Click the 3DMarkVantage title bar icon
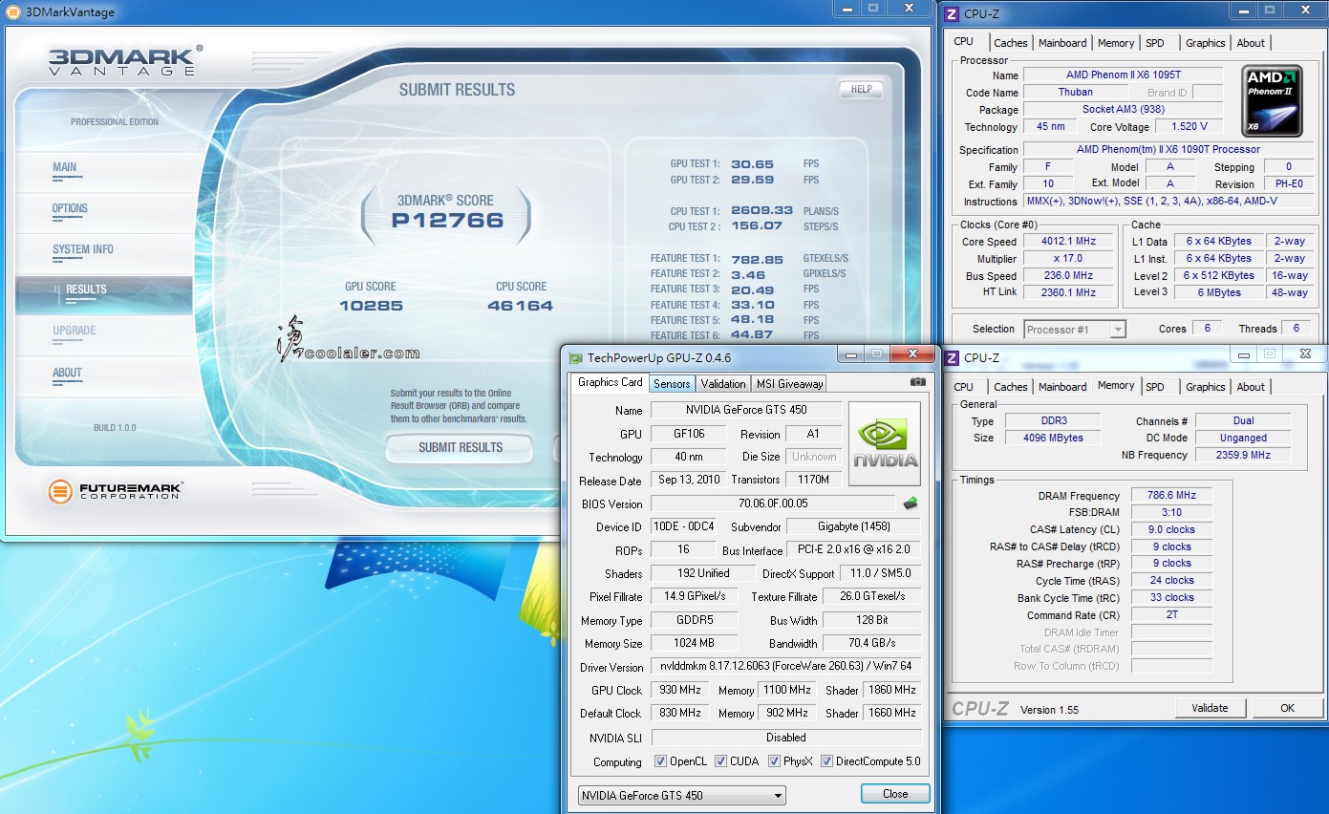The height and width of the screenshot is (814, 1329). [11, 11]
